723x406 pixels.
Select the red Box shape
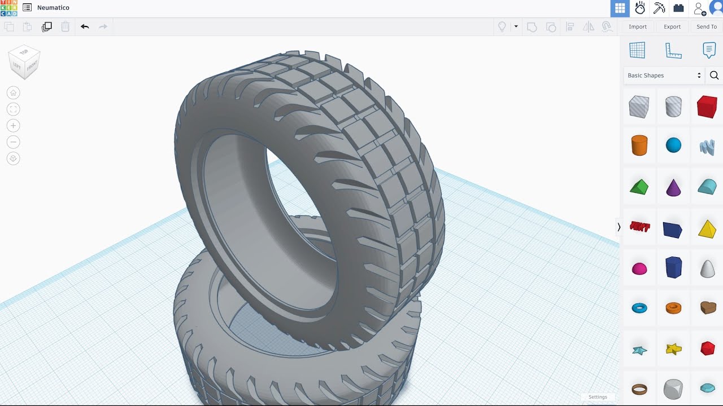707,107
